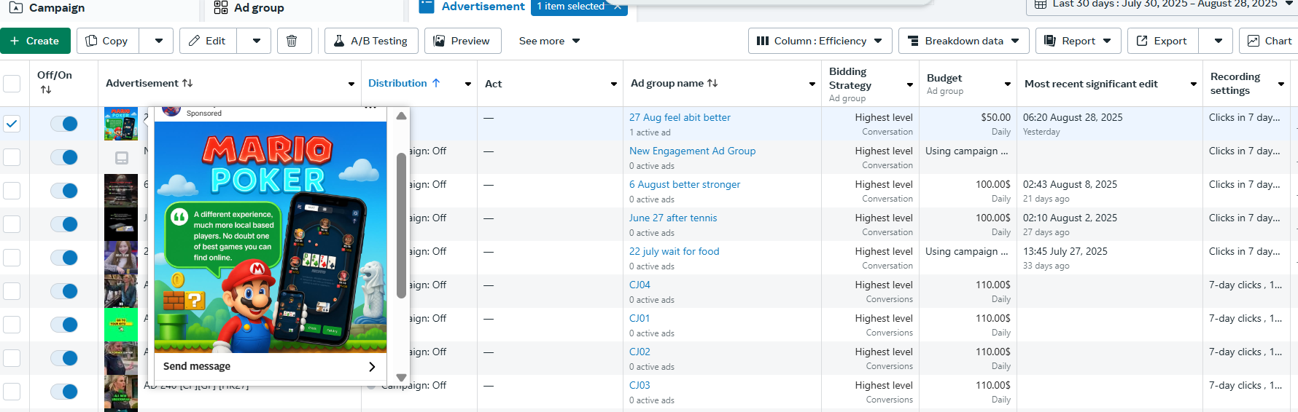This screenshot has height=412, width=1298.
Task: Click the trash delete icon button
Action: (292, 41)
